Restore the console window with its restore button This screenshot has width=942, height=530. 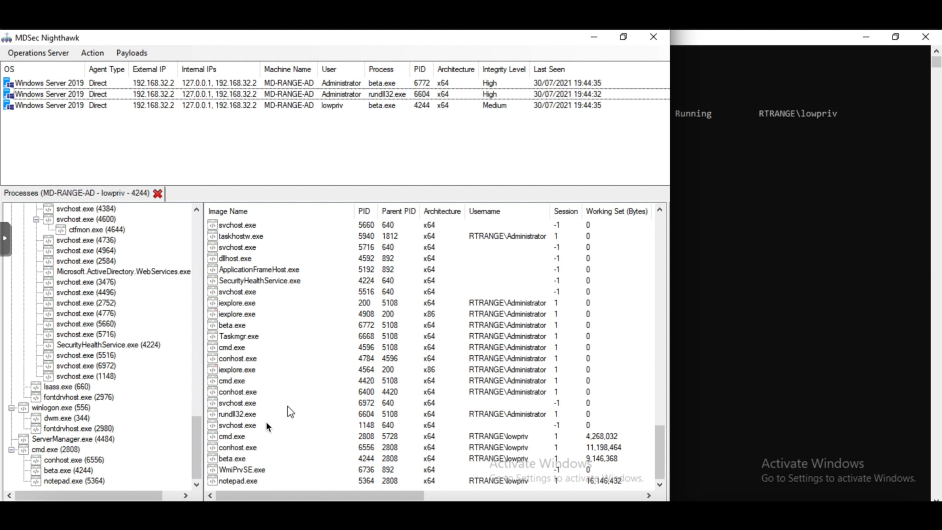895,37
